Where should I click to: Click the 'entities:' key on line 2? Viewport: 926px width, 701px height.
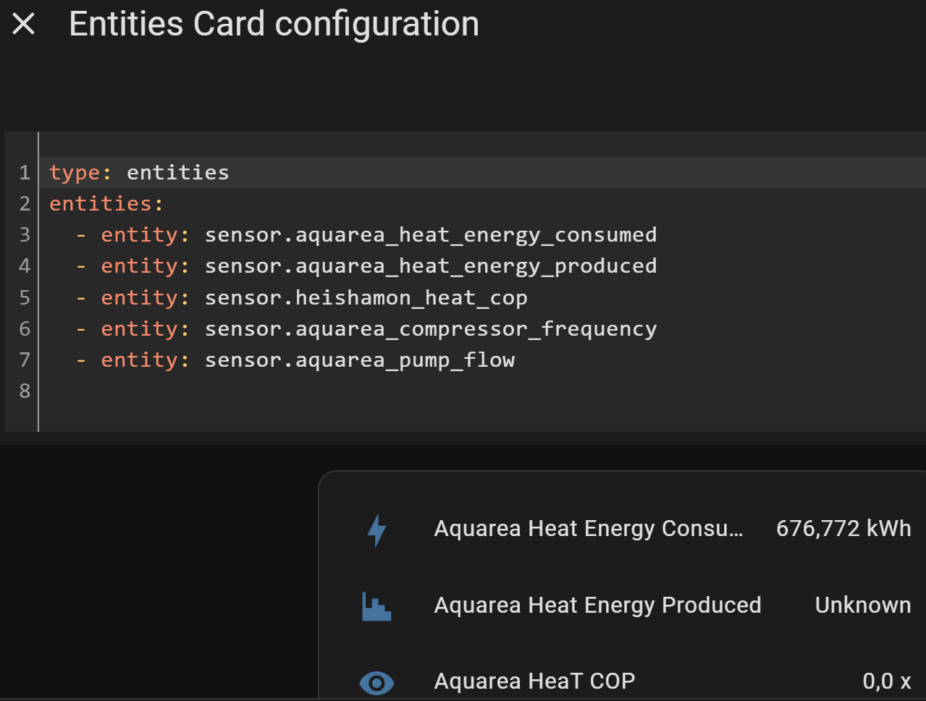click(106, 204)
